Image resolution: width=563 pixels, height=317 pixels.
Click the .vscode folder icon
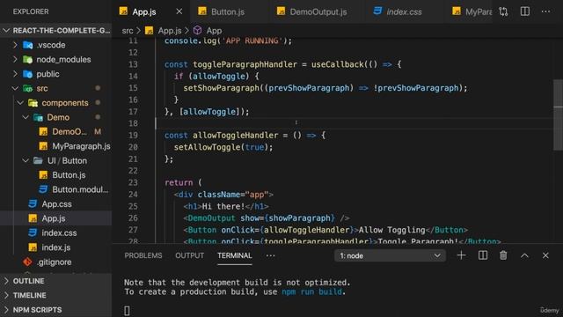[27, 45]
